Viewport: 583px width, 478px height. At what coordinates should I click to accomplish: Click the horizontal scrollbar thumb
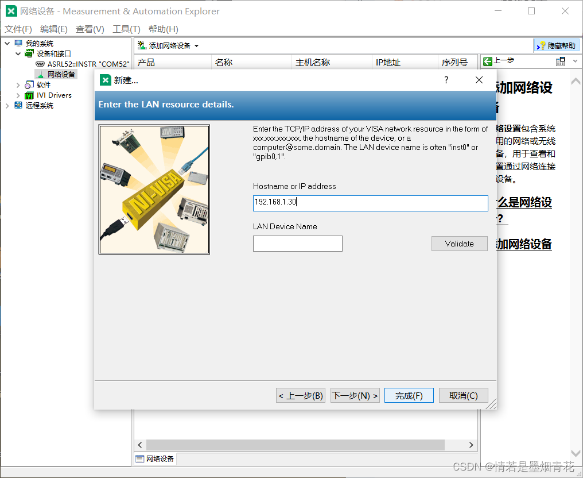coord(296,445)
